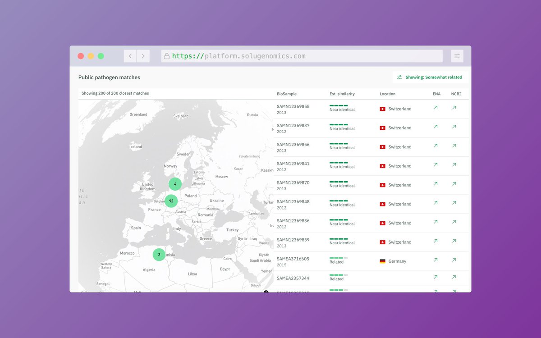Click the 2 cluster marker over Tunisia

coord(159,254)
